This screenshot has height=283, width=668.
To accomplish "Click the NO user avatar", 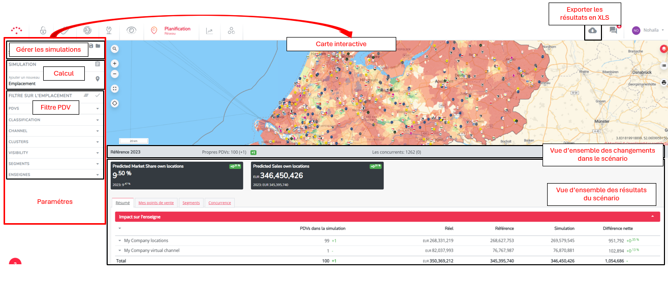I will pyautogui.click(x=636, y=30).
